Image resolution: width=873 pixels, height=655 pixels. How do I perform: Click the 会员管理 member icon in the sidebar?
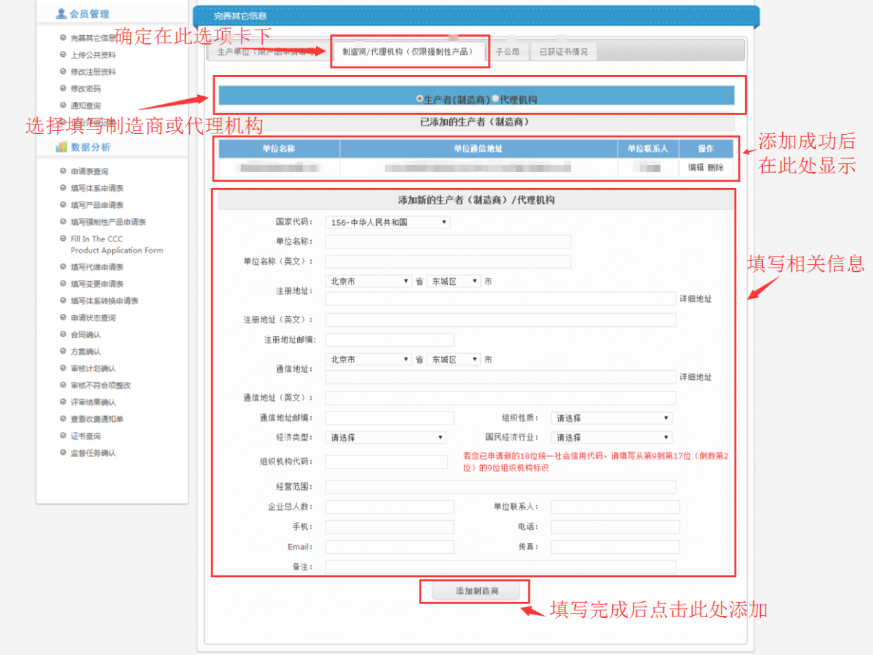61,14
